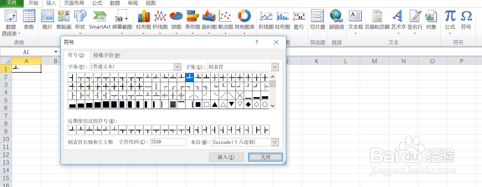This screenshot has height=187, width=482.
Task: Insert a 图片 (Picture)
Action: [x=47, y=20]
